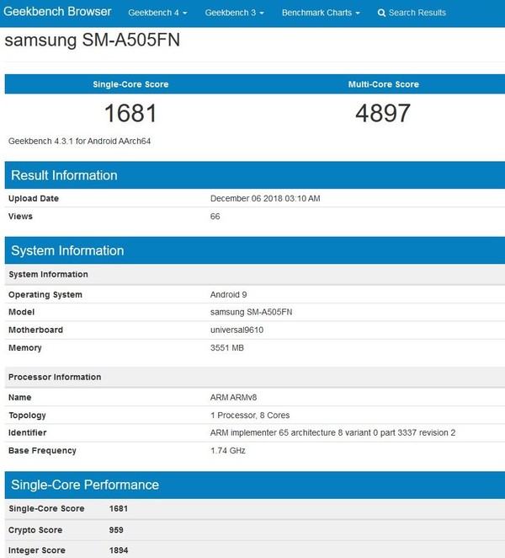Select the December 06 2018 03:10 AM value
This screenshot has width=505, height=558.
point(265,199)
